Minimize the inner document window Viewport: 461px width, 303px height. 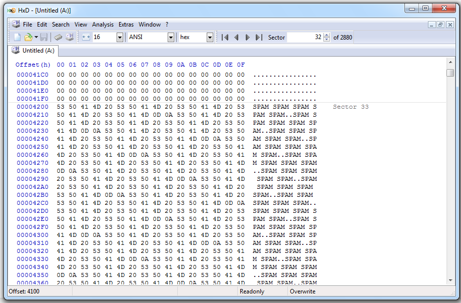click(x=431, y=25)
